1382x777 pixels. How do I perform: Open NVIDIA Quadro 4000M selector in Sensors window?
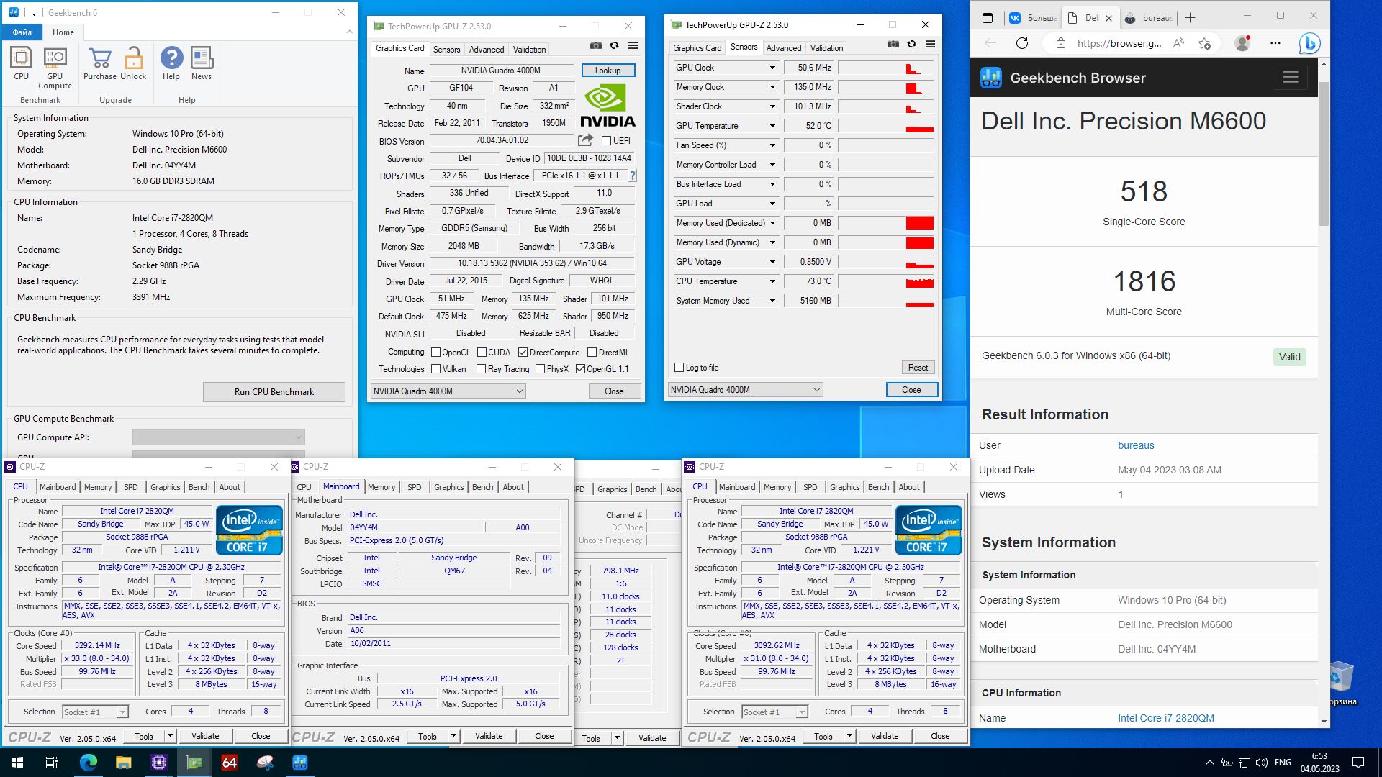[745, 390]
